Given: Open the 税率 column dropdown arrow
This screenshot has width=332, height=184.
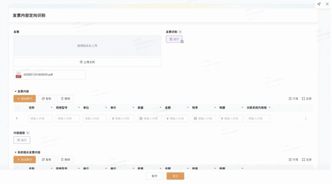Looking at the screenshot, I should coord(215,108).
